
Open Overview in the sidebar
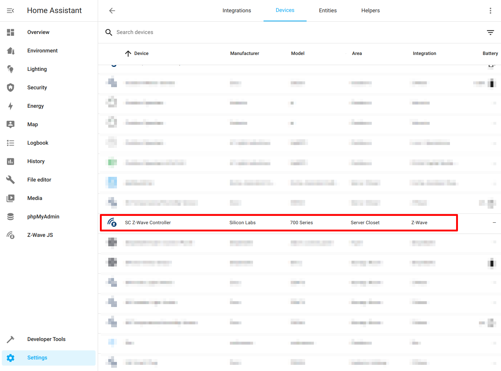pos(49,32)
